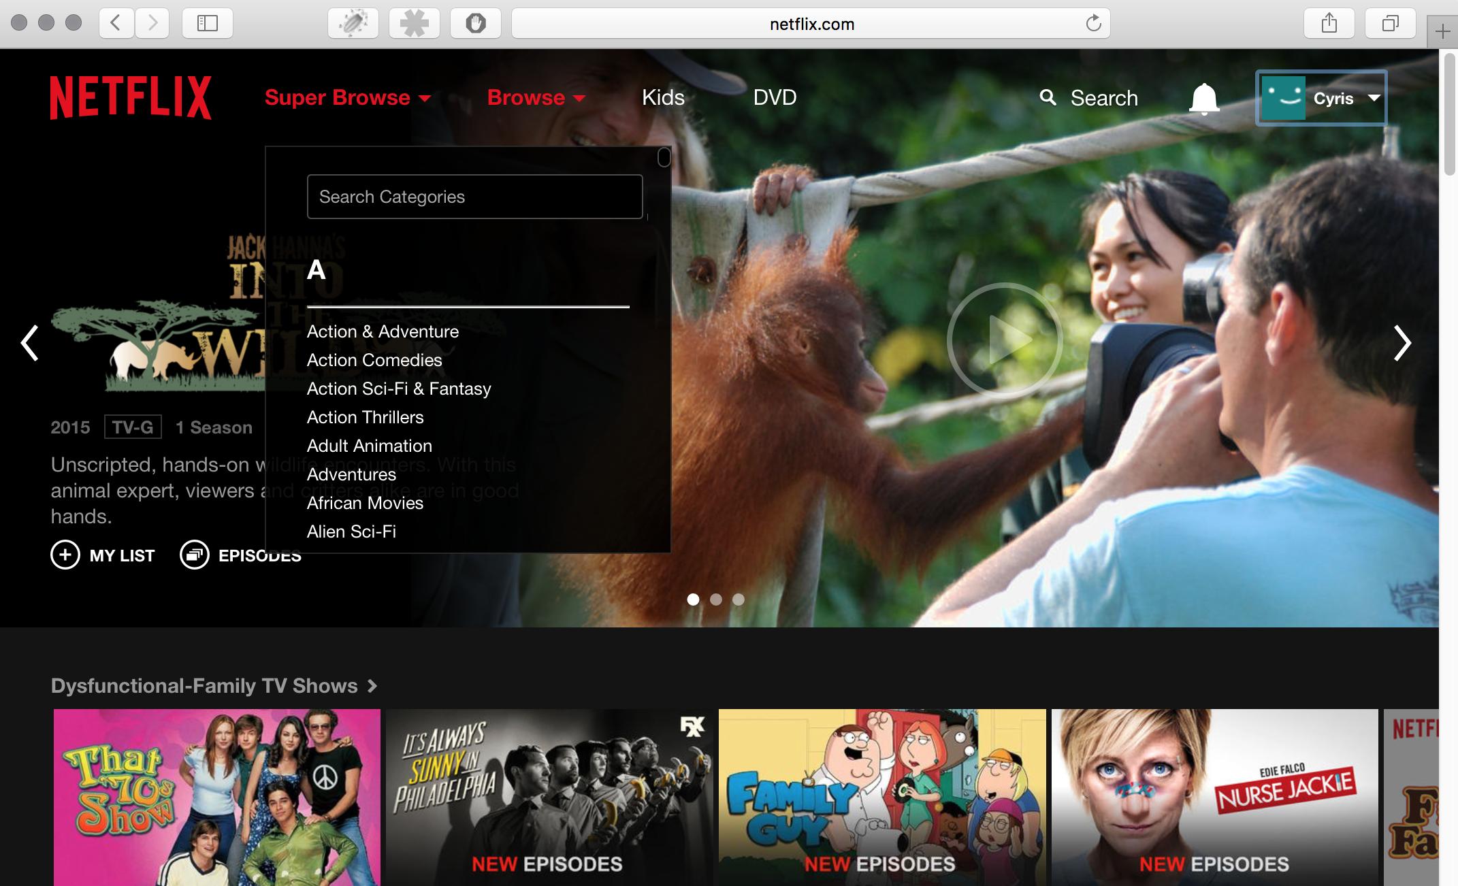Screen dimensions: 1458x886
Task: Toggle the Safari sidebar
Action: pyautogui.click(x=208, y=24)
